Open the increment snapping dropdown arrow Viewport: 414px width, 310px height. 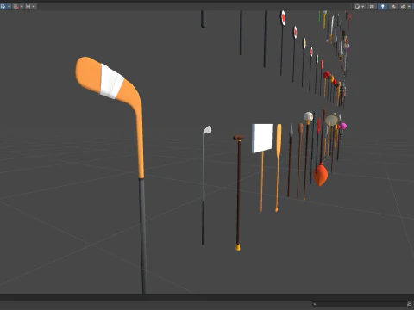point(34,6)
